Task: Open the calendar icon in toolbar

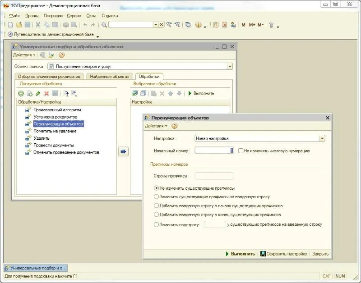Action: click(224, 25)
